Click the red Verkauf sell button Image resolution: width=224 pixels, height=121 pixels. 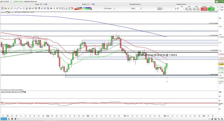pos(204,9)
